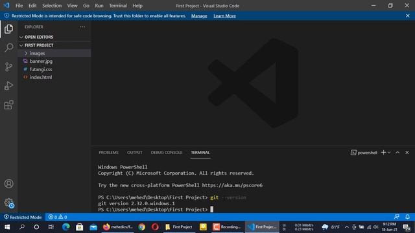
Task: Switch to the Problems tab
Action: coord(108,153)
